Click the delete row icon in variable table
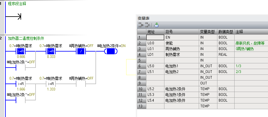The width and height of the screenshot is (268, 117). [148, 25]
